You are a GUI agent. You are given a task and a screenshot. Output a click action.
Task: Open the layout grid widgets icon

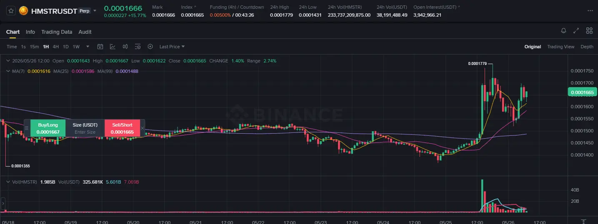(589, 30)
